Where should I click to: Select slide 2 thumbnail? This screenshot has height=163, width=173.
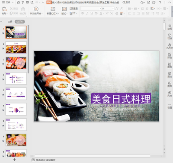click(x=16, y=47)
